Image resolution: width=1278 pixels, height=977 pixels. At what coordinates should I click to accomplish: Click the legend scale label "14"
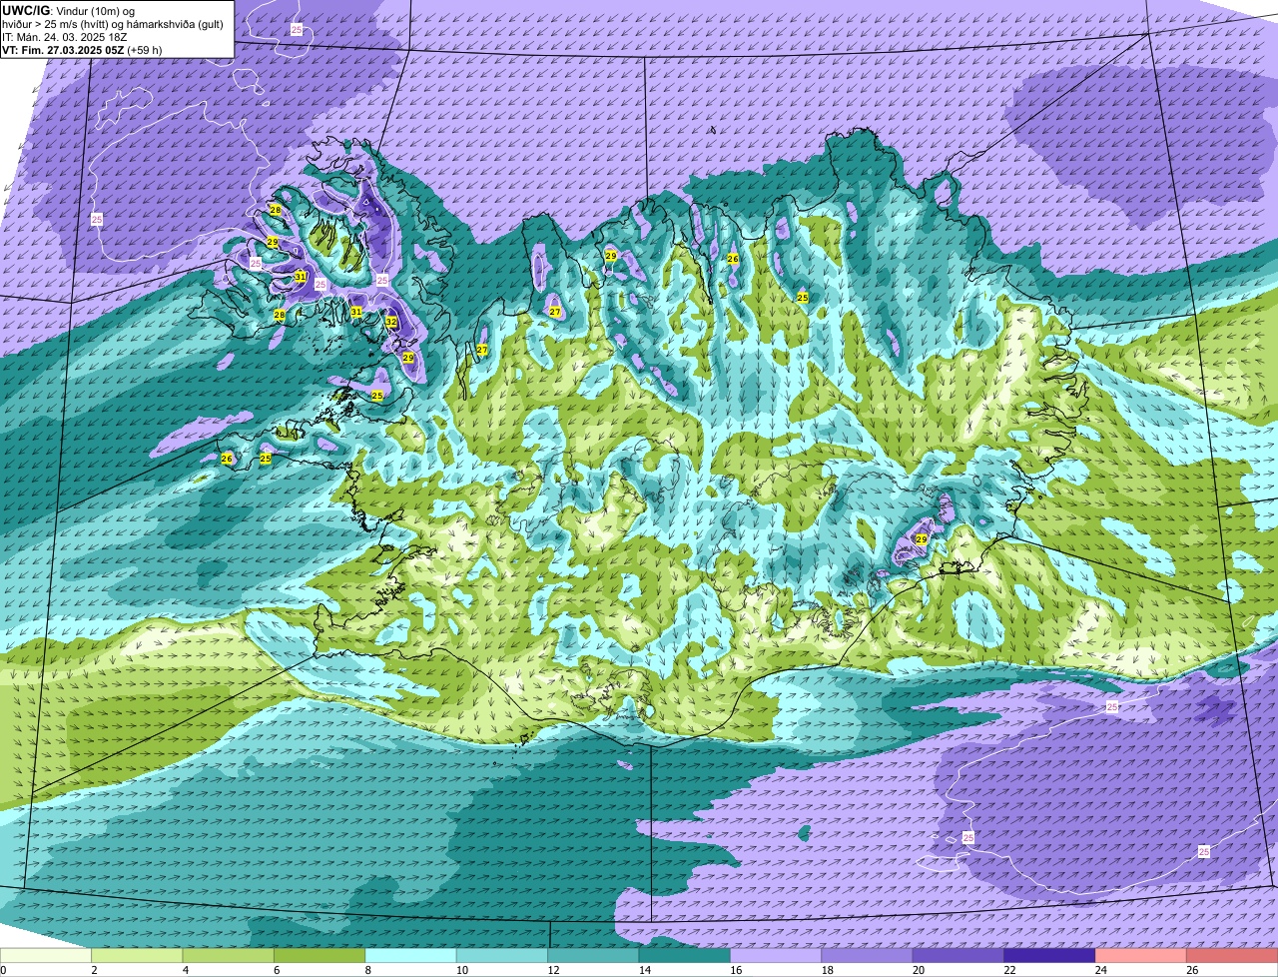click(x=645, y=970)
